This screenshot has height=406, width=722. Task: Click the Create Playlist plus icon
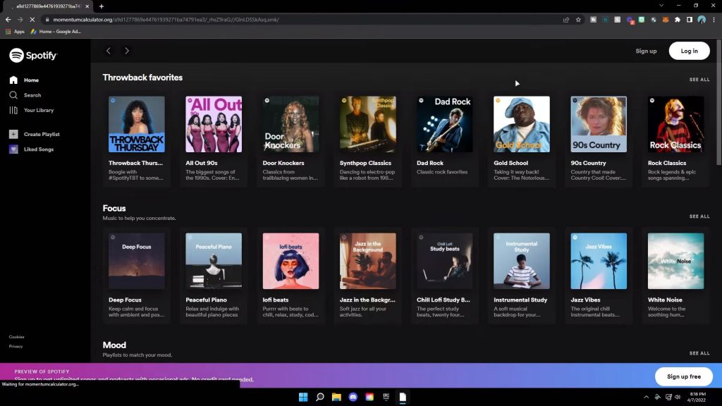click(13, 134)
